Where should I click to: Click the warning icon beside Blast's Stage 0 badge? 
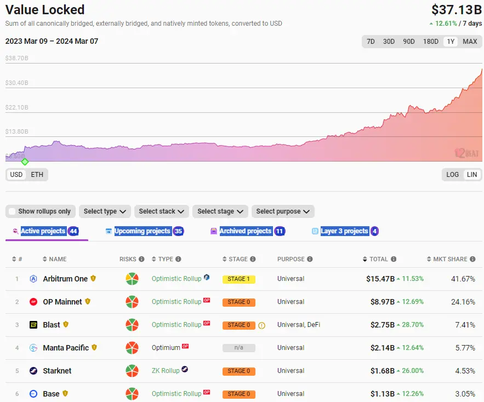[261, 325]
